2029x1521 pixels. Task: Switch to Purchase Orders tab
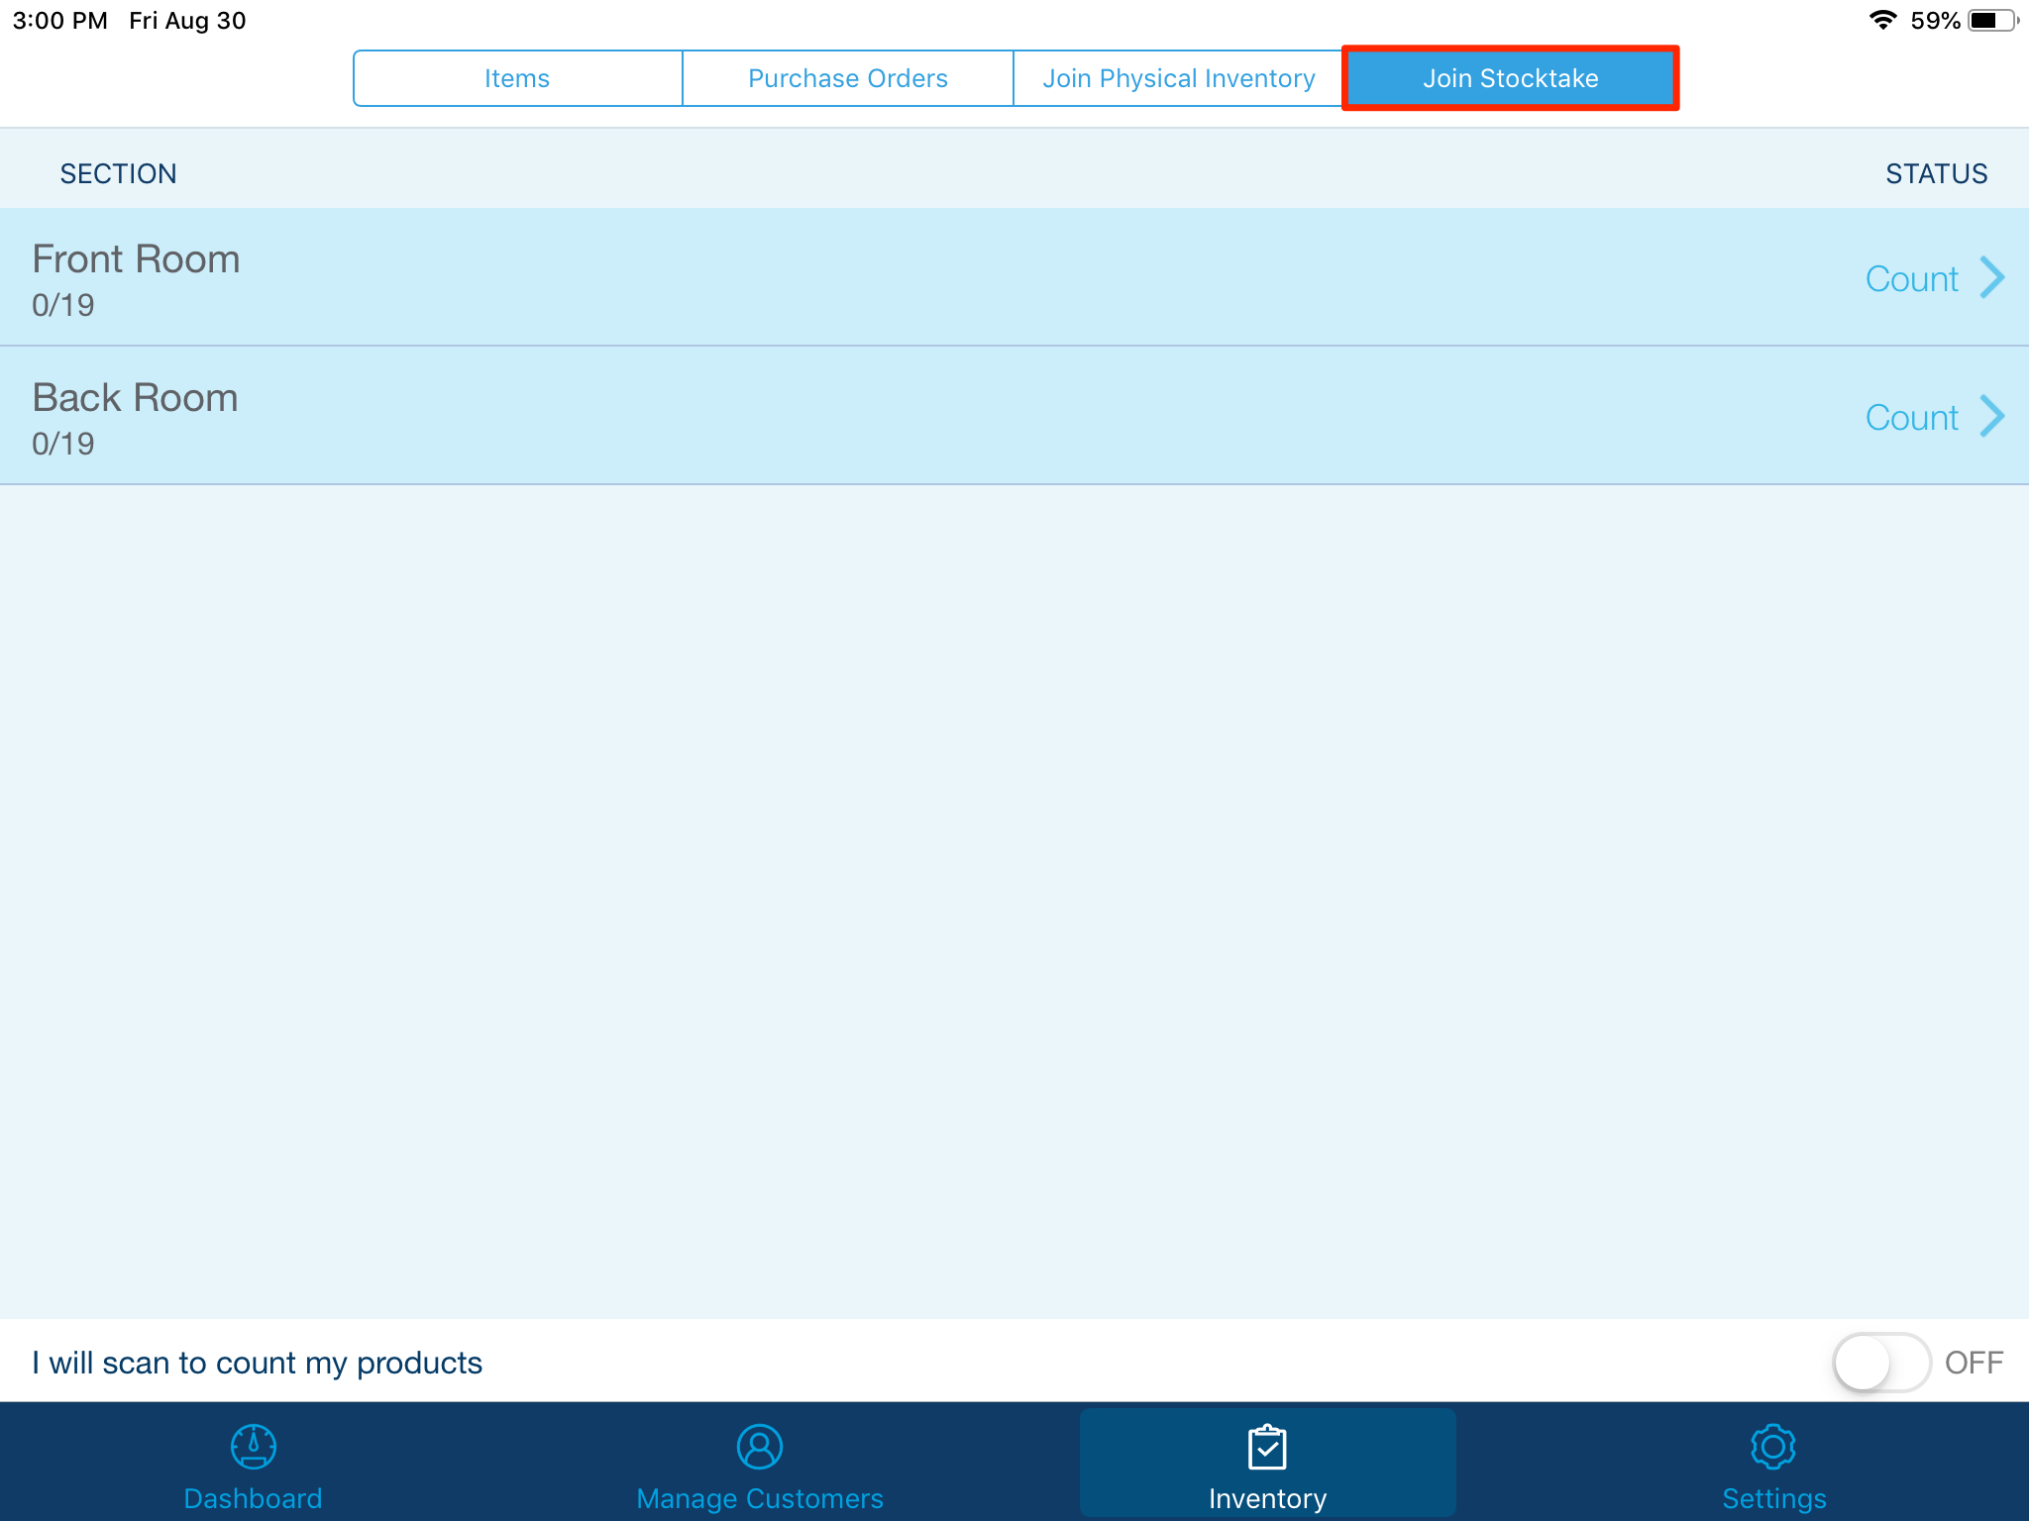[x=847, y=78]
